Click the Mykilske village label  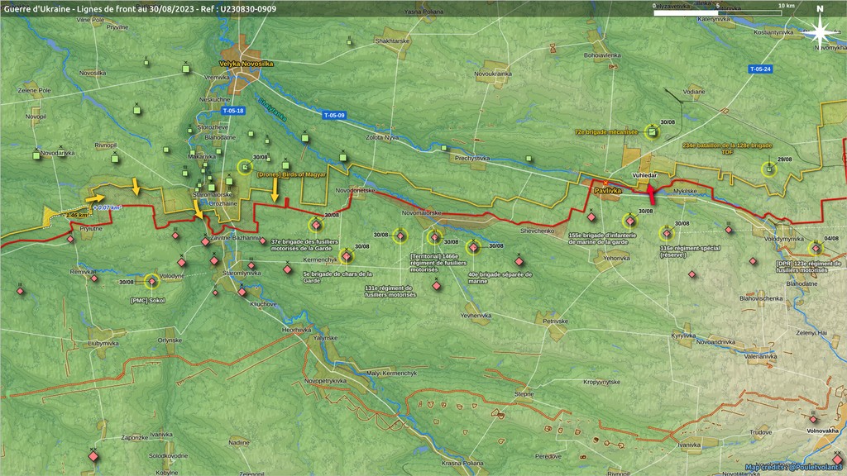click(685, 191)
